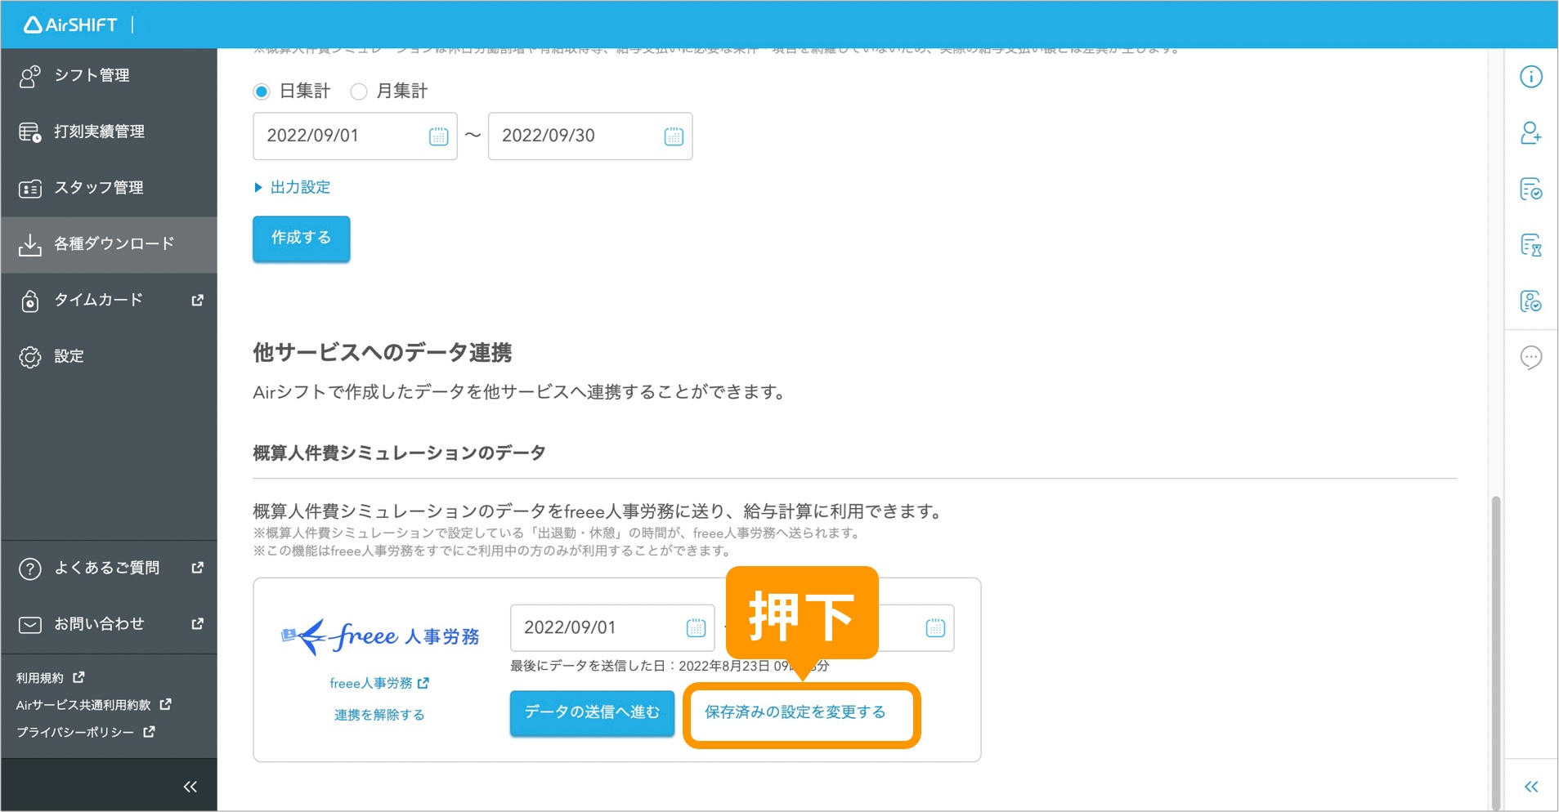Click the add-staff person icon on right sidebar
This screenshot has height=812, width=1559.
click(1532, 133)
